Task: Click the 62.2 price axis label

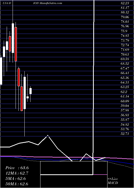Action: (x=124, y=92)
